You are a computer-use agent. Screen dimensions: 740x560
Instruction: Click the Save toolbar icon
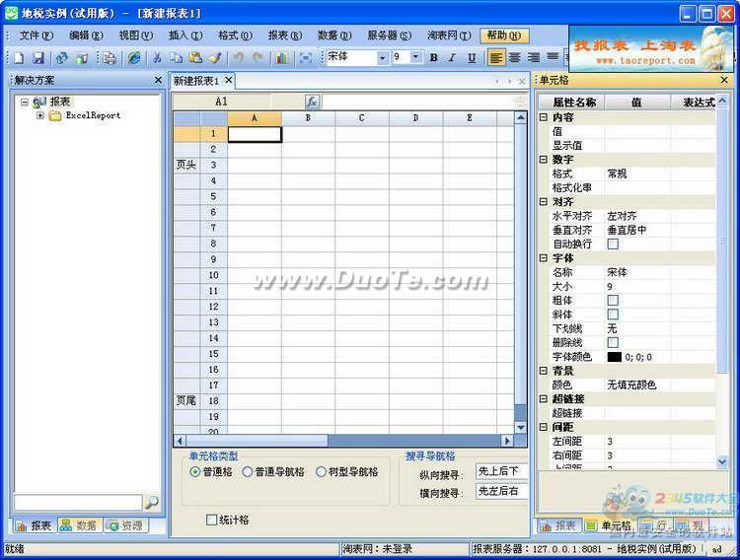pyautogui.click(x=38, y=58)
